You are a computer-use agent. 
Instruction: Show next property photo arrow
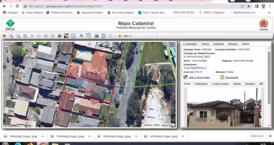261,114
